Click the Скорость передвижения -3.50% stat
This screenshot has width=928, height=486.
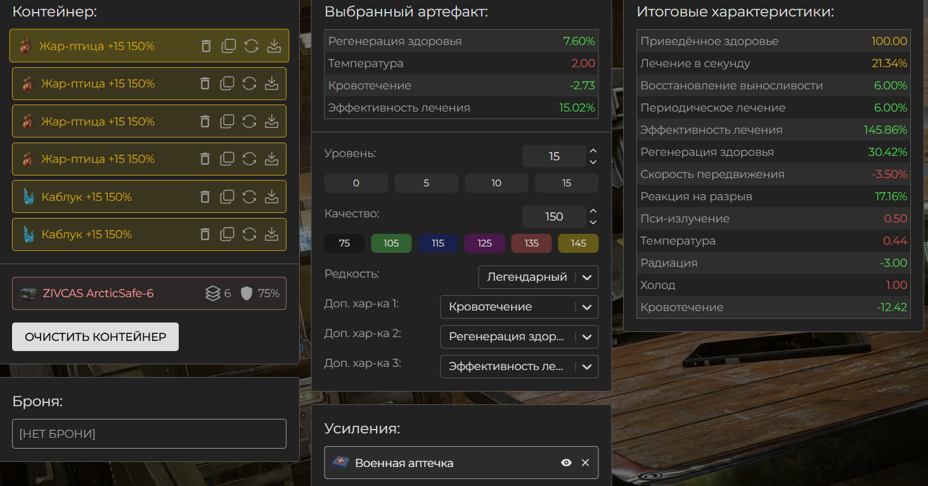[x=773, y=174]
